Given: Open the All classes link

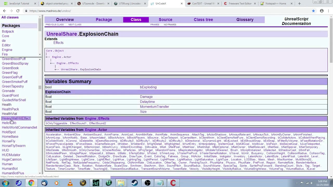Looking at the screenshot, I should pos(10,17).
